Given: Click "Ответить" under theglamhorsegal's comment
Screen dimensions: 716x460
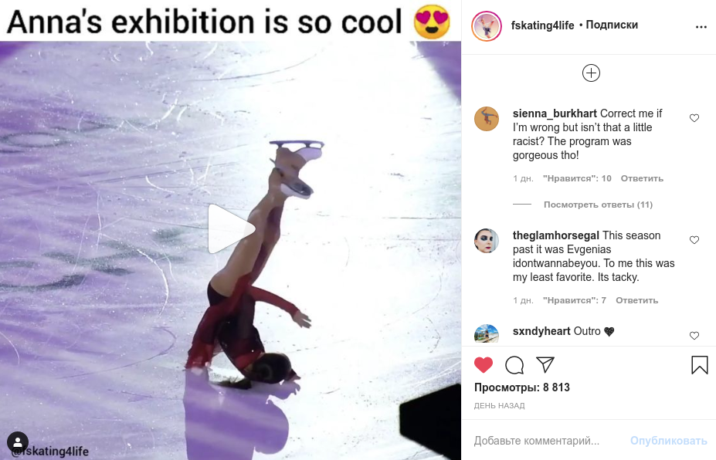Looking at the screenshot, I should point(637,300).
